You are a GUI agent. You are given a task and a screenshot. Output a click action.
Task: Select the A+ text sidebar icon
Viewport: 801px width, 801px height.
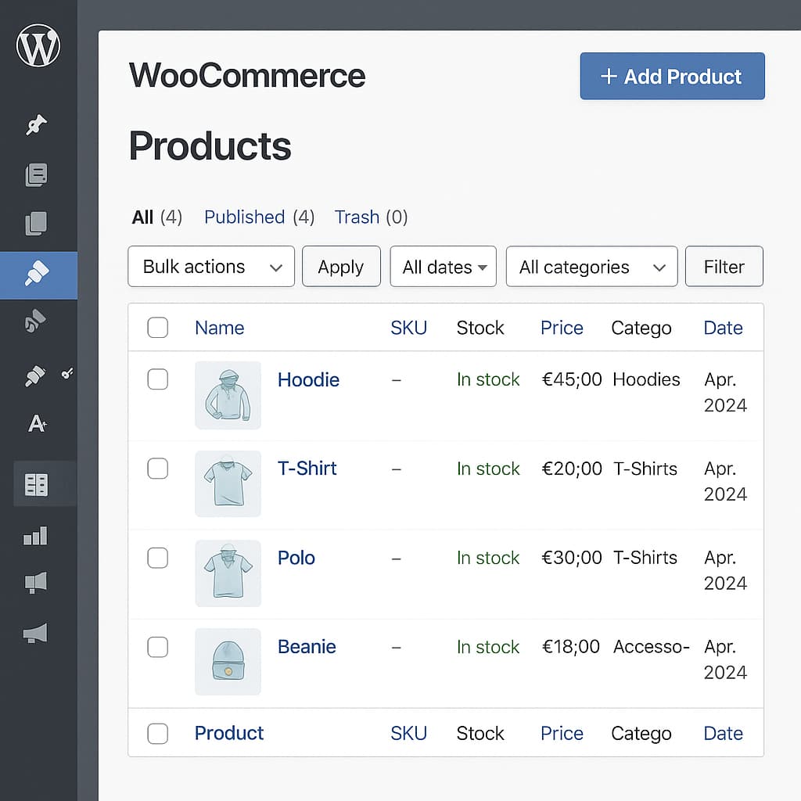(x=37, y=424)
